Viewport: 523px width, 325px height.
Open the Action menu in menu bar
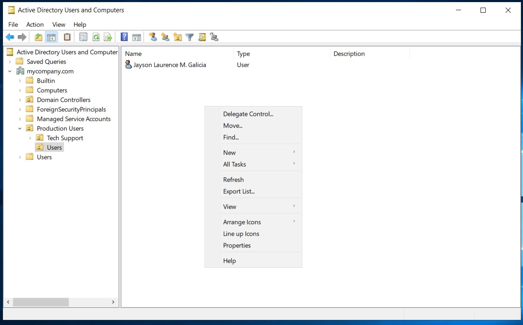coord(35,25)
